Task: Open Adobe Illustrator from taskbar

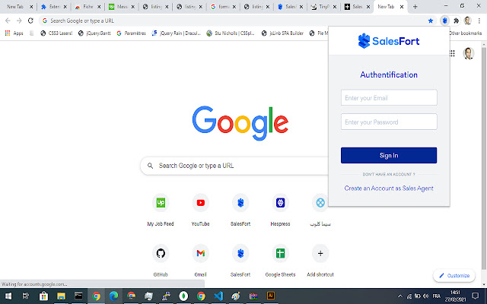Action: tap(271, 296)
